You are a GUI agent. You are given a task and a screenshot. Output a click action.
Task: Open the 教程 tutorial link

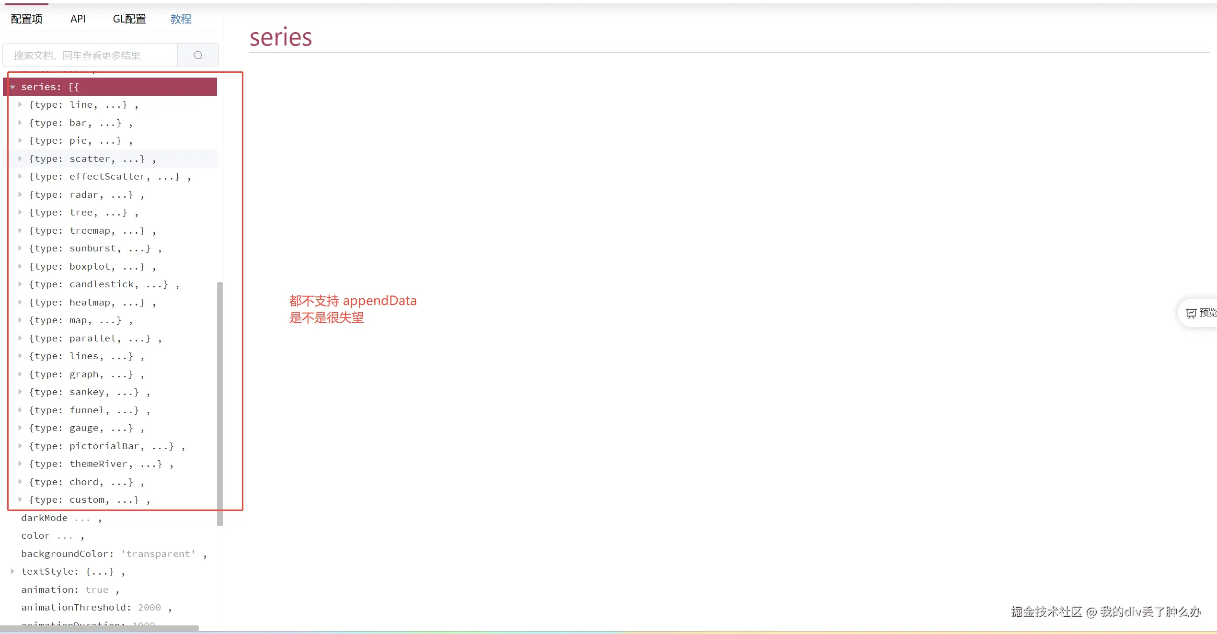coord(181,19)
